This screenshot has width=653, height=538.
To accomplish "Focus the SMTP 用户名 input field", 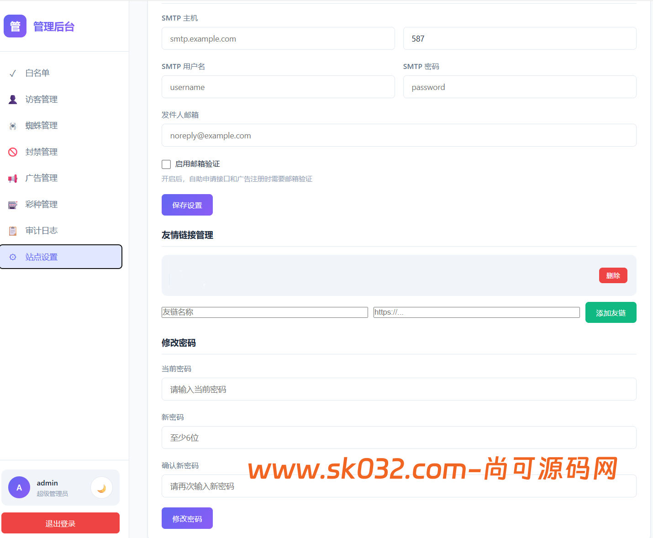I will 278,87.
